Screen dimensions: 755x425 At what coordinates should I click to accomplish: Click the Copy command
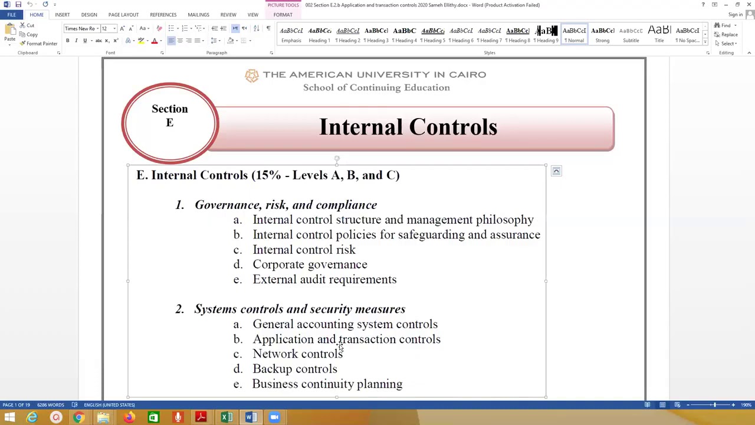pos(28,34)
